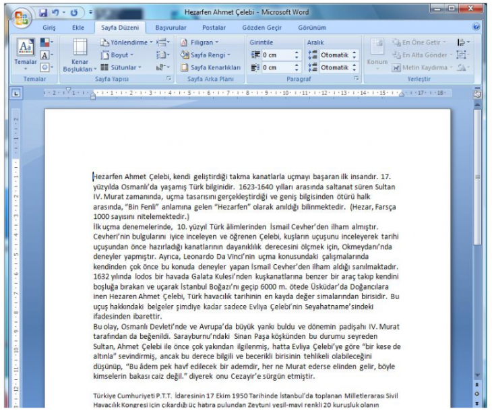Open the rotate objects icon in Yerleştir
The image size is (492, 411).
463,67
